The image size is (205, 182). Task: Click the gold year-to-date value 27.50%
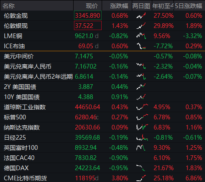click(x=164, y=16)
